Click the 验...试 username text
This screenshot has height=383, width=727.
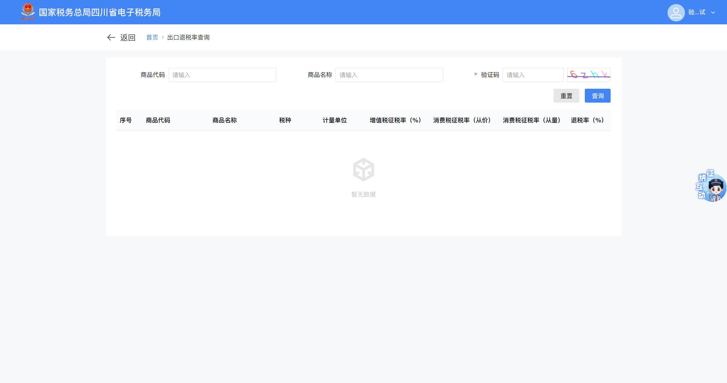click(697, 12)
